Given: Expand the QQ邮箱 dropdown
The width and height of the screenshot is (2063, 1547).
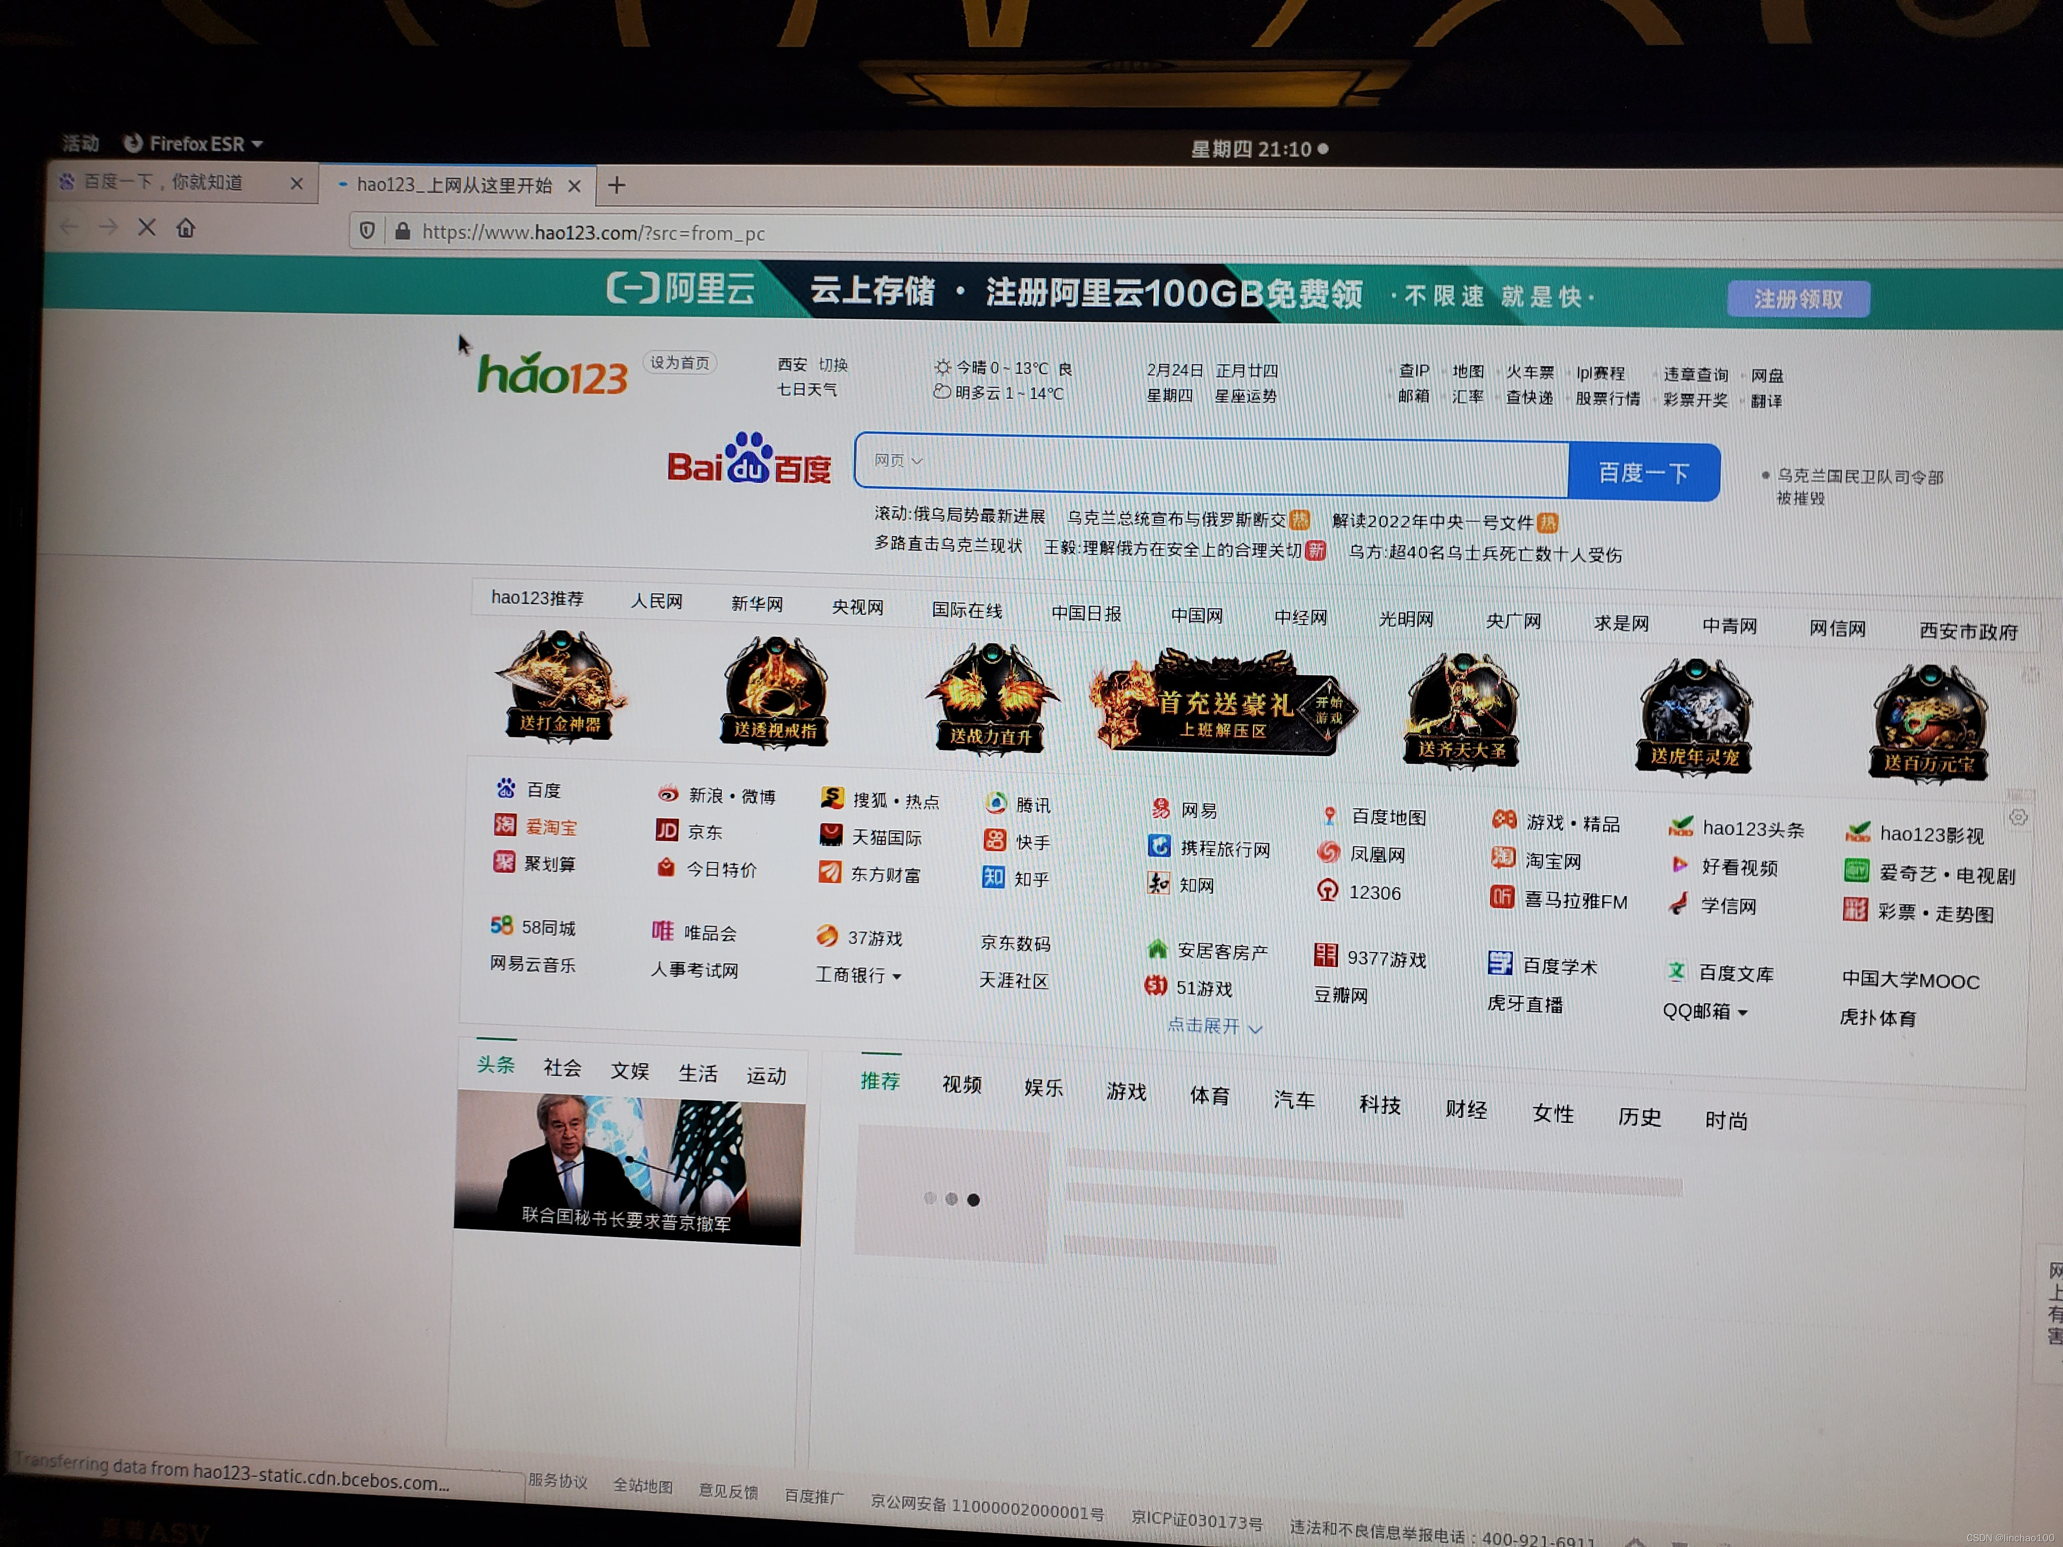Looking at the screenshot, I should (1742, 1013).
